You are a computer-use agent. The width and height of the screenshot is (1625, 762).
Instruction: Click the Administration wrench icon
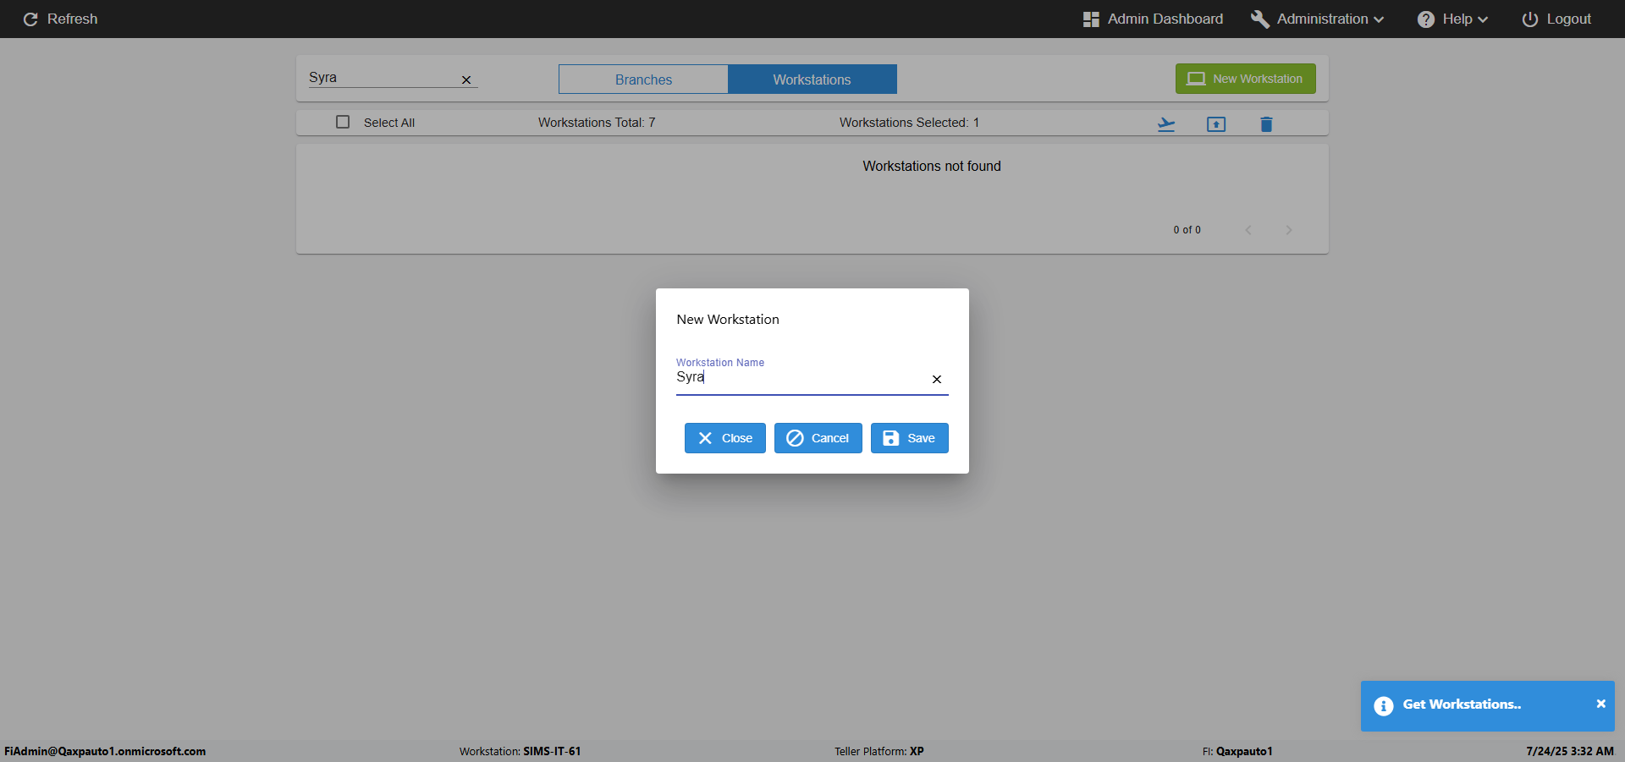[x=1259, y=19]
